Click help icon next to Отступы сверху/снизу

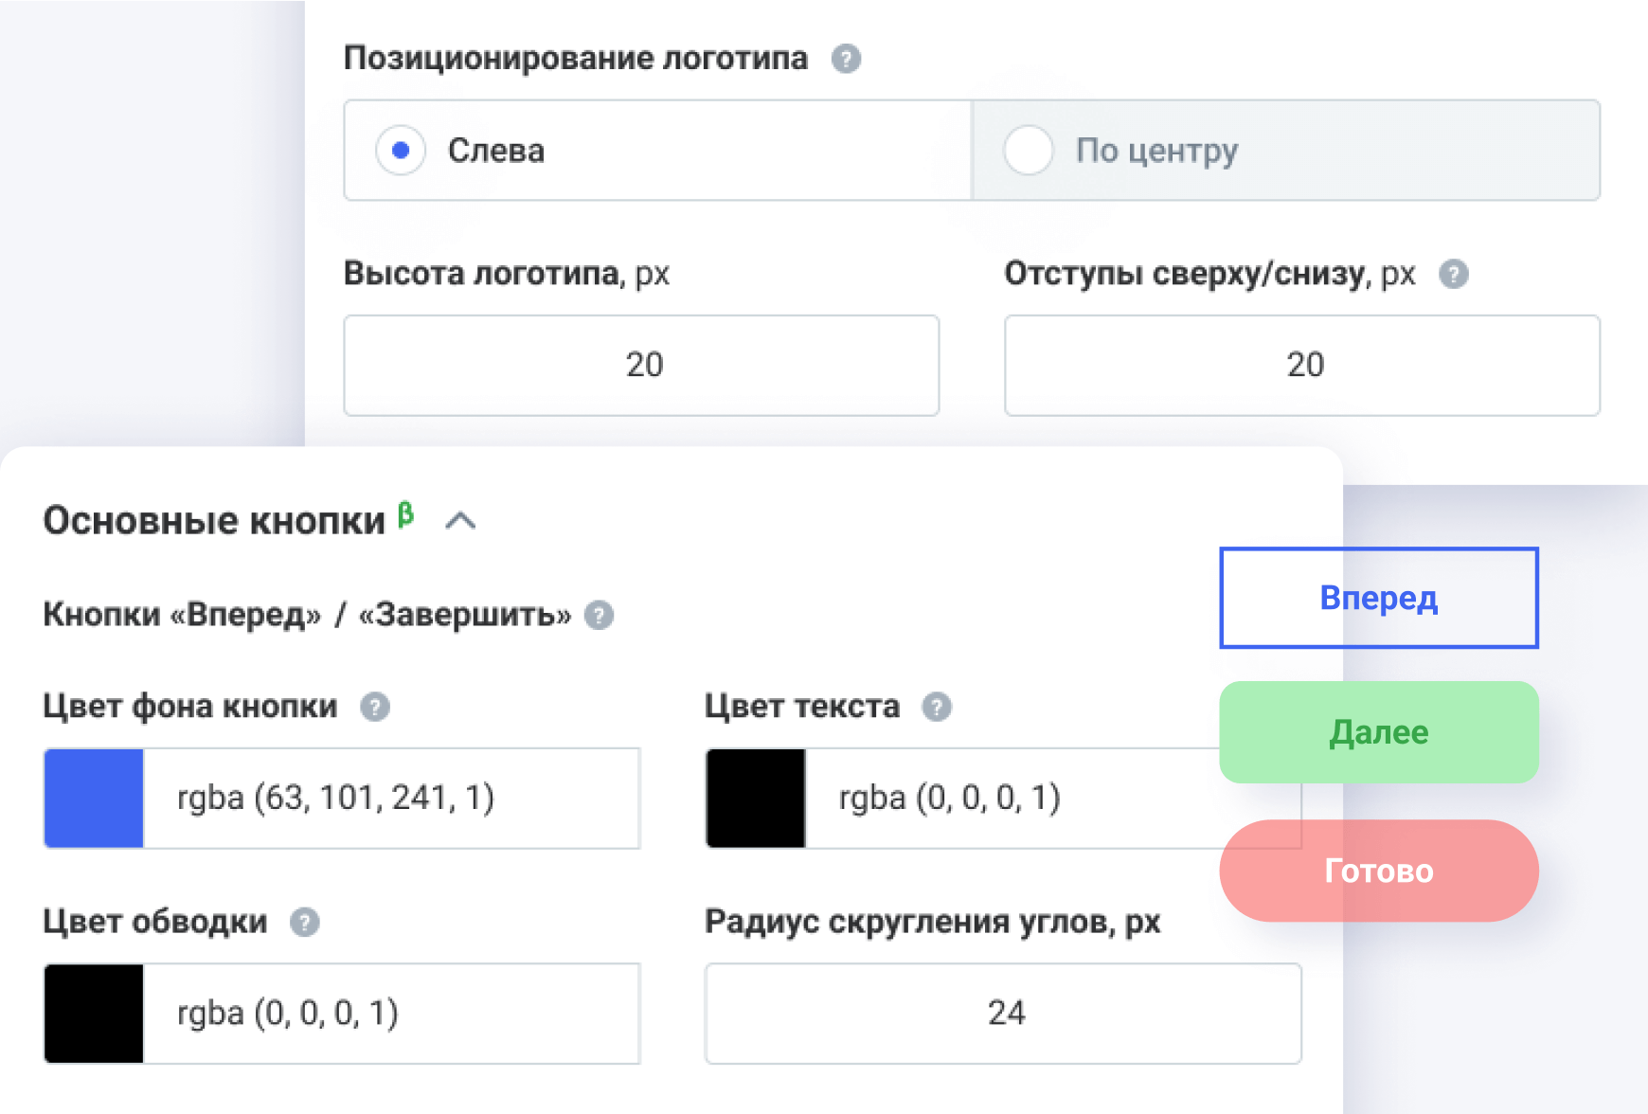click(1453, 275)
